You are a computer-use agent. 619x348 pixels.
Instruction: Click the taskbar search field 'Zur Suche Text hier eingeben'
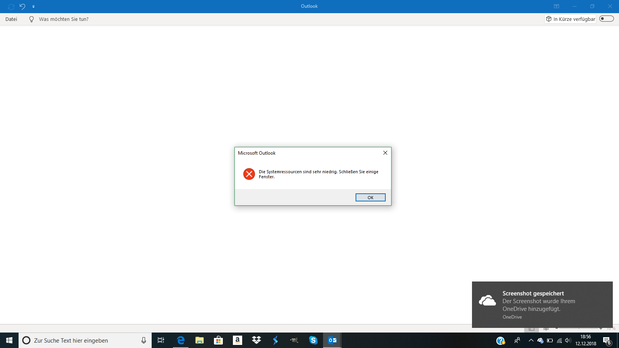pyautogui.click(x=85, y=340)
